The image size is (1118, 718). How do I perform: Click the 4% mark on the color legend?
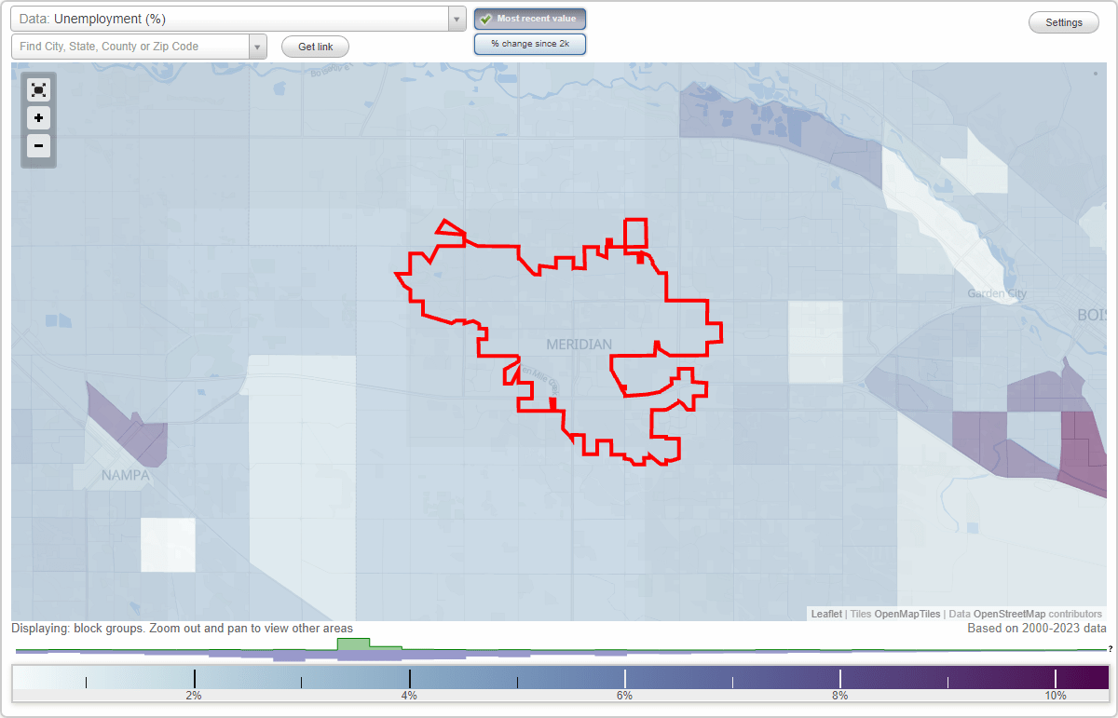(x=409, y=695)
